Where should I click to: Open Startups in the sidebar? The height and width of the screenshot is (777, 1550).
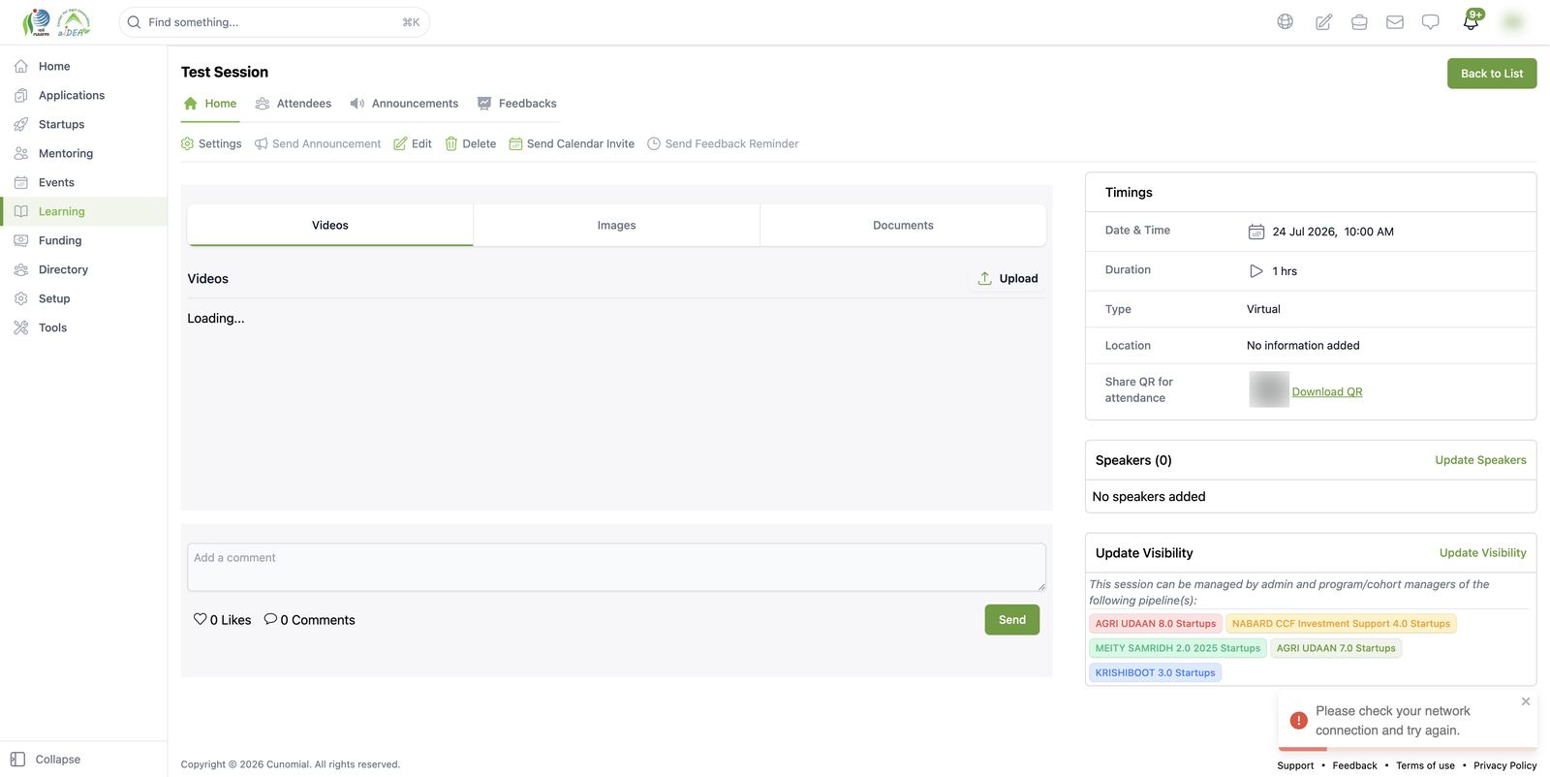pos(83,124)
